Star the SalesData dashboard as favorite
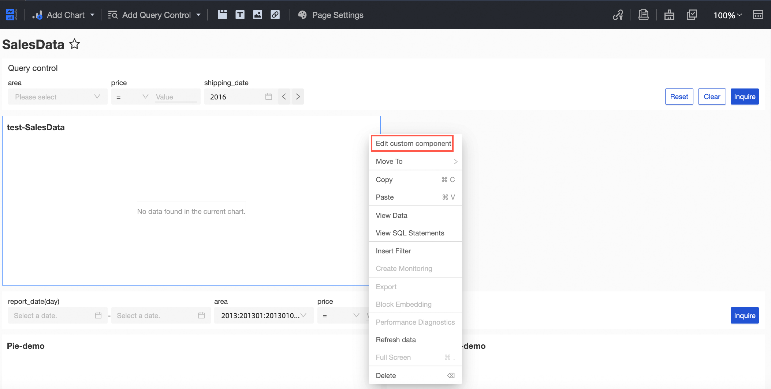771x389 pixels. (x=75, y=44)
